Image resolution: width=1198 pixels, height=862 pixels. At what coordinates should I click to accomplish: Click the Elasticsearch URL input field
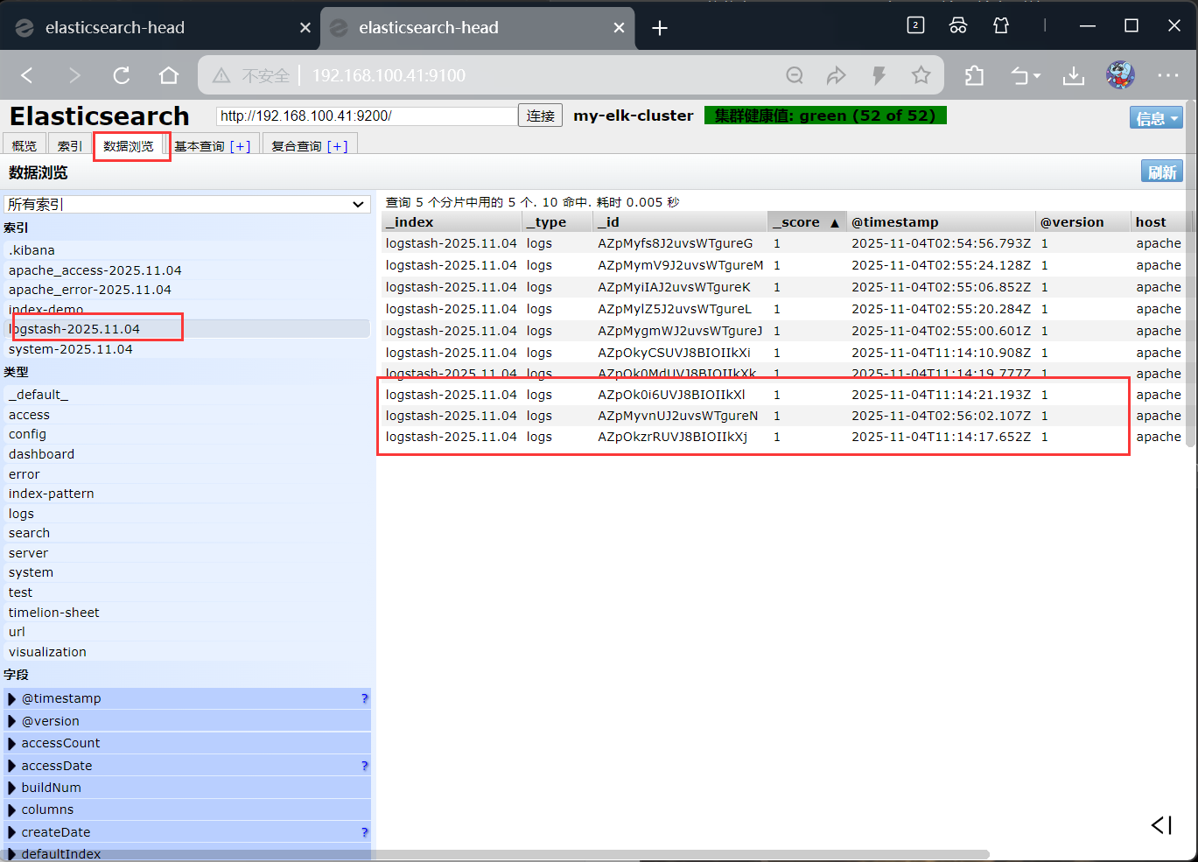point(367,116)
